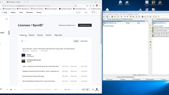
Task: Click the All I Wanted song thumbnail
Action: click(x=24, y=61)
